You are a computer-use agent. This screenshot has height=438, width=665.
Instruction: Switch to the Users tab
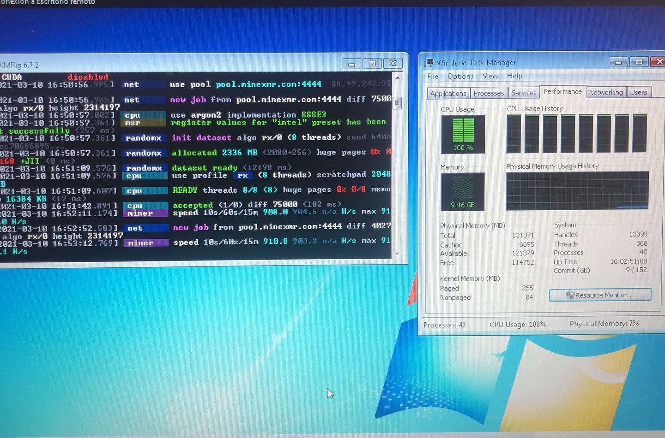click(x=639, y=93)
